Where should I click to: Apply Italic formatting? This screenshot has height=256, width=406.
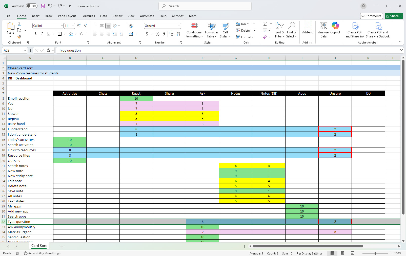tap(42, 34)
